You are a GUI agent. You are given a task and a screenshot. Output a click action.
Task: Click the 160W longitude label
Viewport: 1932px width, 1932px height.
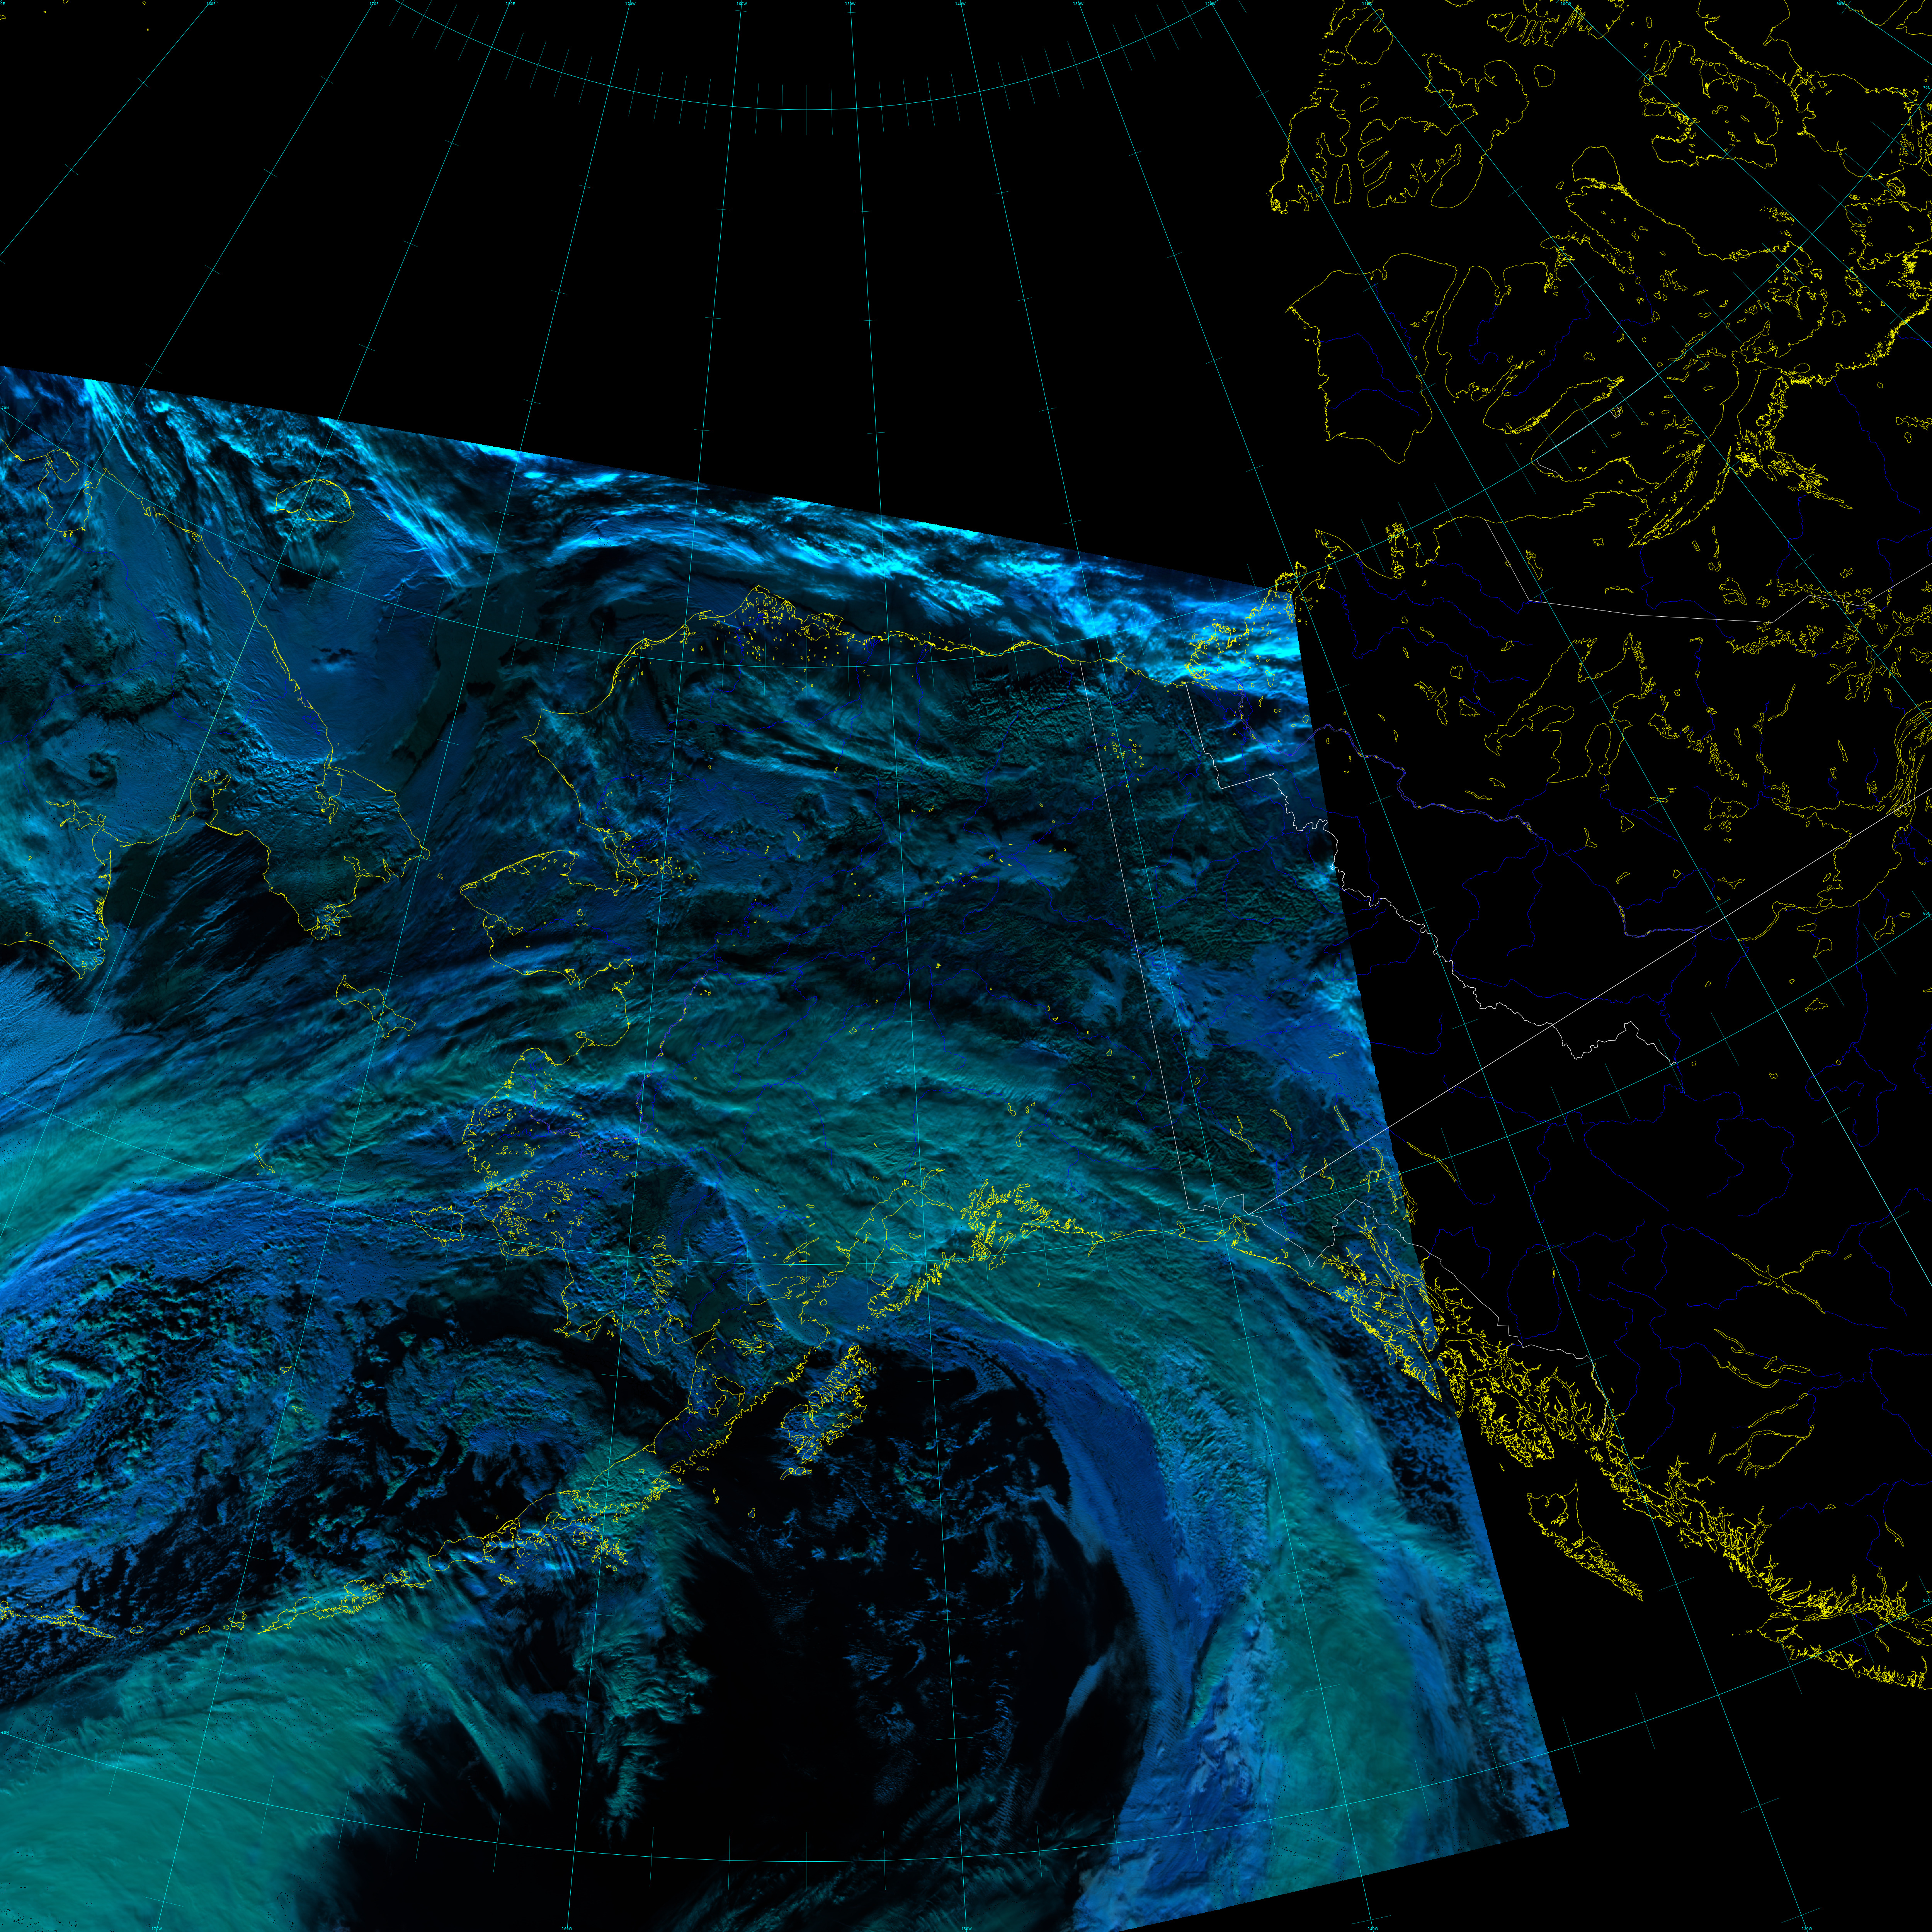point(741,4)
